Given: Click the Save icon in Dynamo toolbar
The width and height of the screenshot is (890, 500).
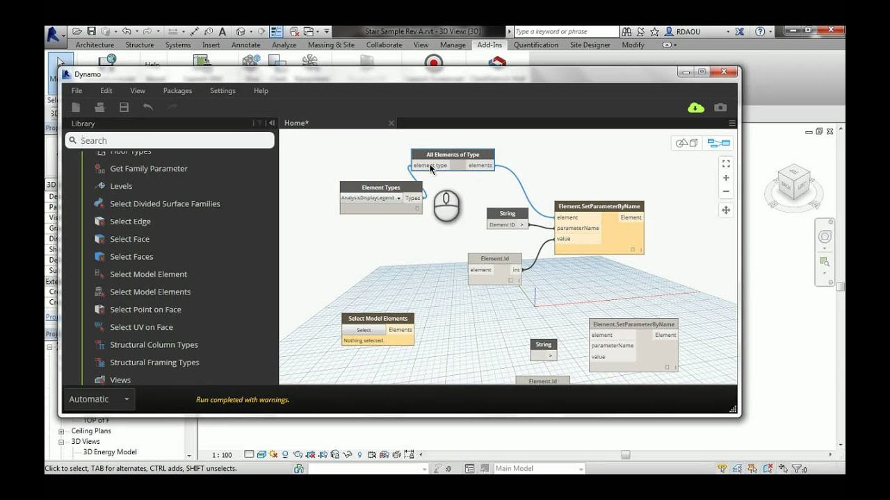Looking at the screenshot, I should (x=124, y=107).
